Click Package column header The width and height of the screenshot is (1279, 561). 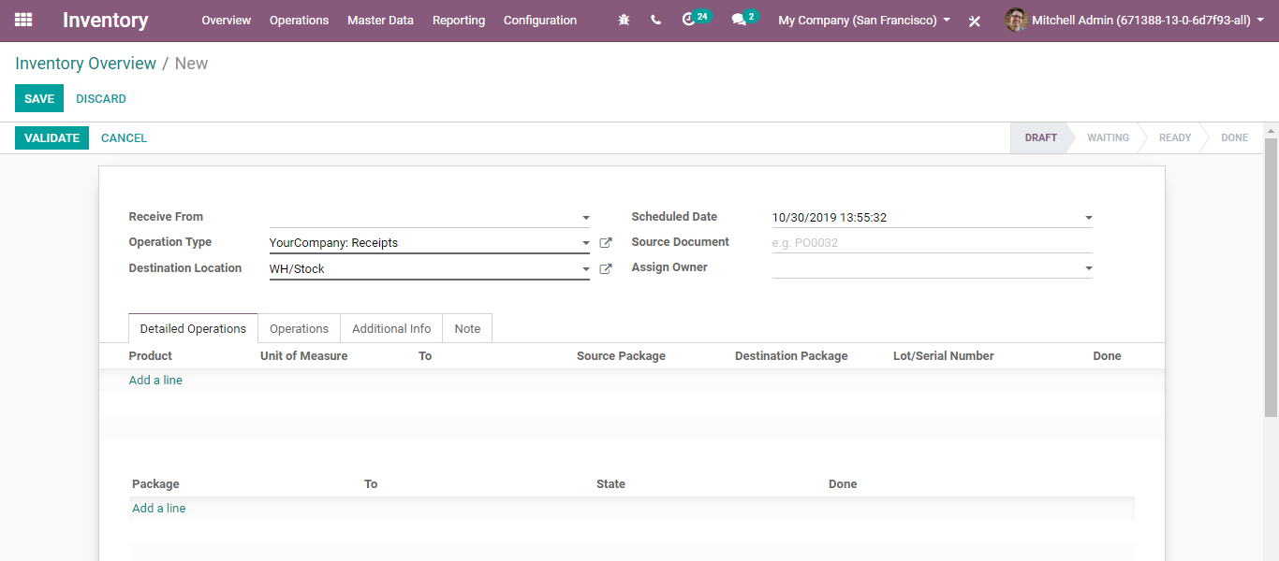[x=155, y=484]
